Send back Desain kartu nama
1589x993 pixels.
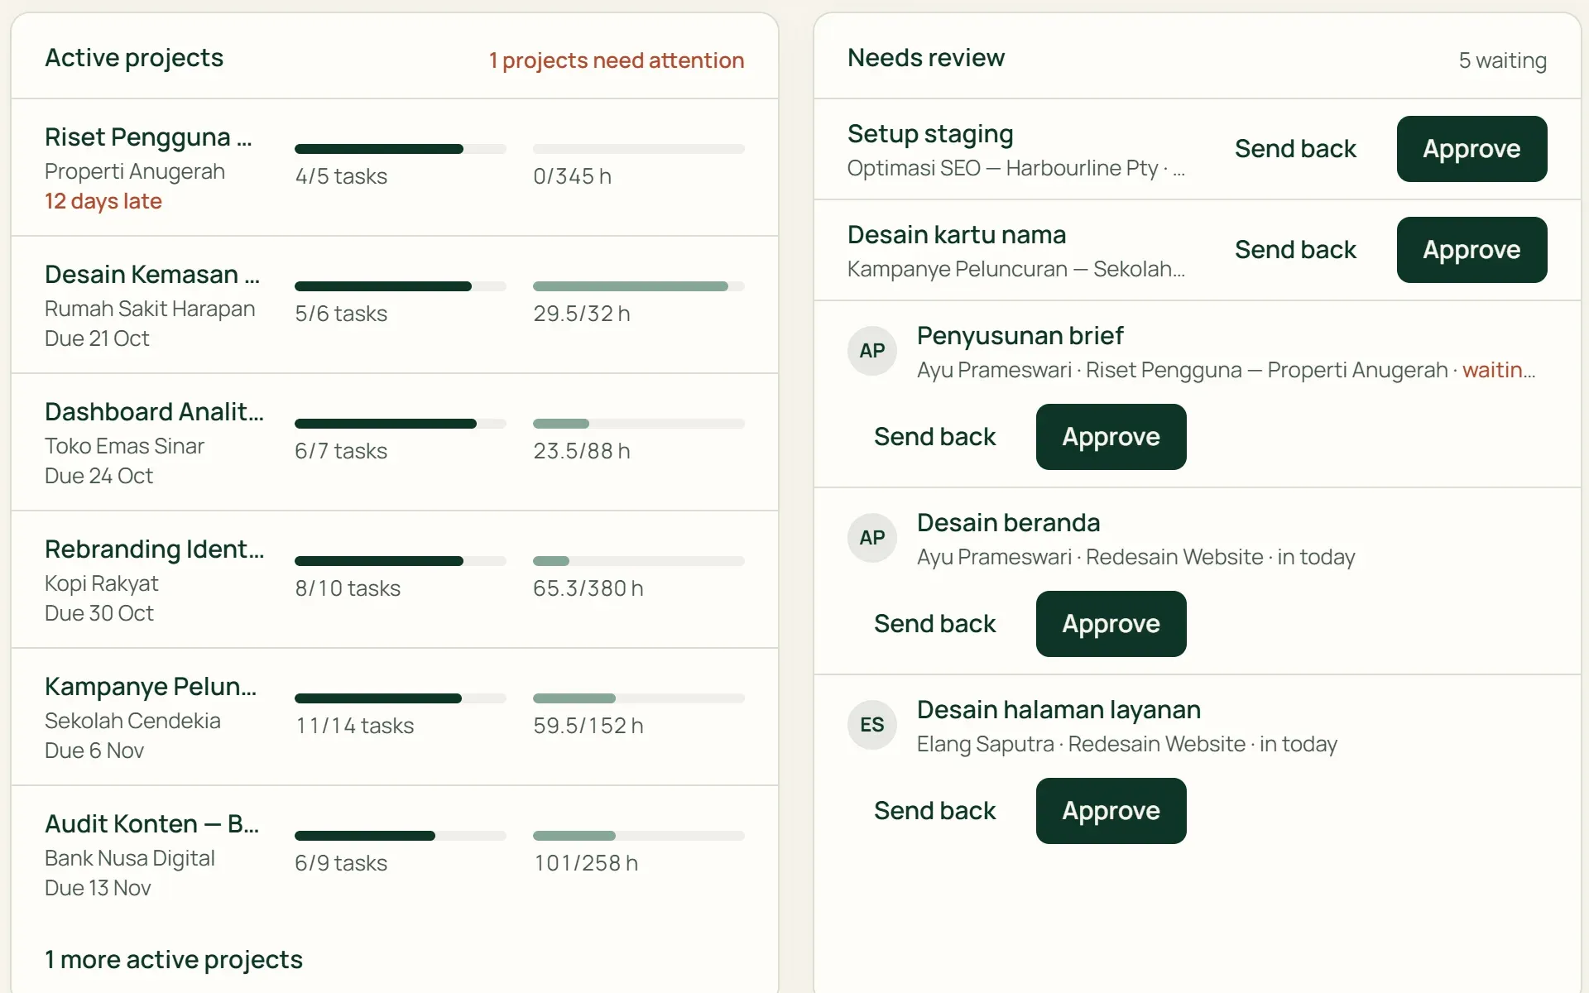tap(1295, 250)
